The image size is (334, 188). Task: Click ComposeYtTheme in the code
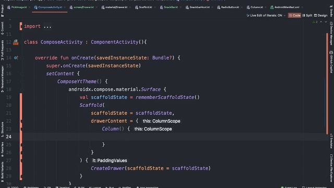[77, 81]
